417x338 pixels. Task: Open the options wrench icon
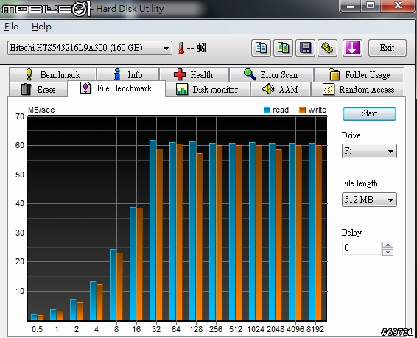[327, 48]
